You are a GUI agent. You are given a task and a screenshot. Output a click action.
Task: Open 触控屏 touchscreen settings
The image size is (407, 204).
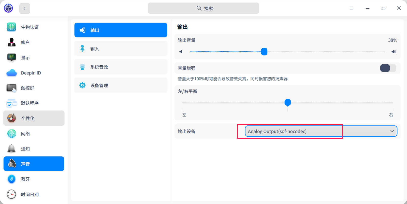tap(34, 88)
